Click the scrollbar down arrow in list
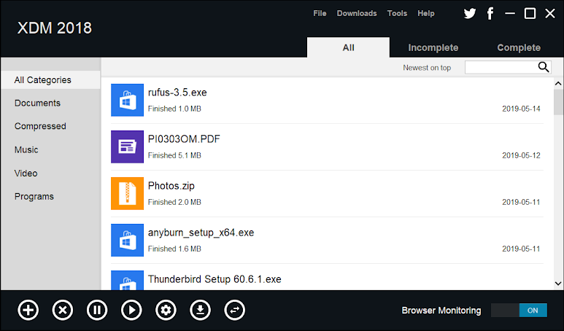This screenshot has width=564, height=331. pos(558,283)
